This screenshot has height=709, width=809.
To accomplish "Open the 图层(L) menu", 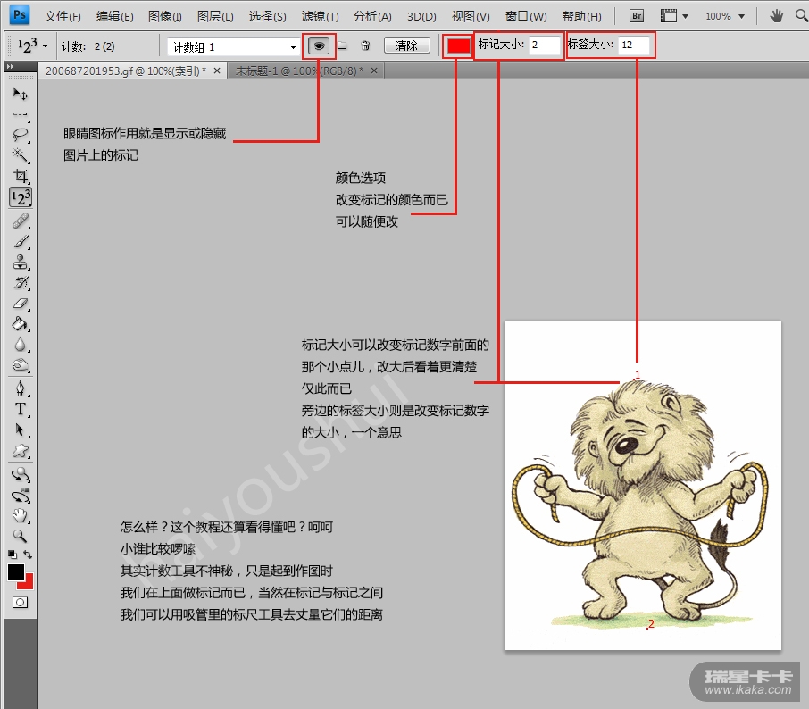I will click(x=215, y=16).
